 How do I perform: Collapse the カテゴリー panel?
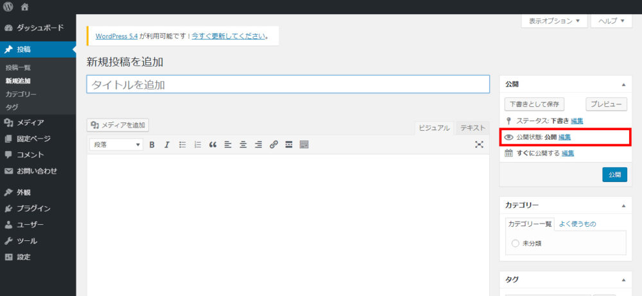[622, 205]
